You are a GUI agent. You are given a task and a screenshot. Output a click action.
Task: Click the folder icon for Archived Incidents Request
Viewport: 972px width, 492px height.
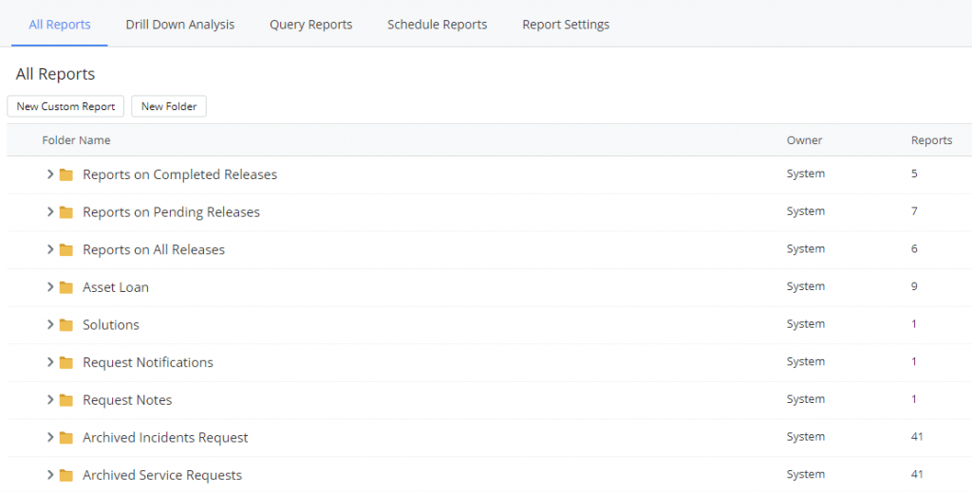point(65,438)
